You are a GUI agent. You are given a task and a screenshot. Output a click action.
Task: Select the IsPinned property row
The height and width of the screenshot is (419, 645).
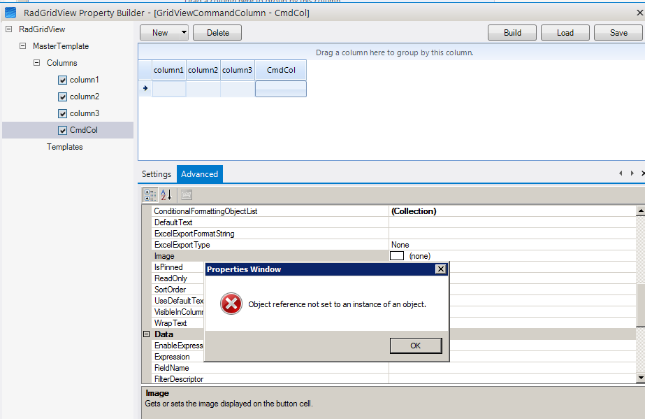point(178,267)
